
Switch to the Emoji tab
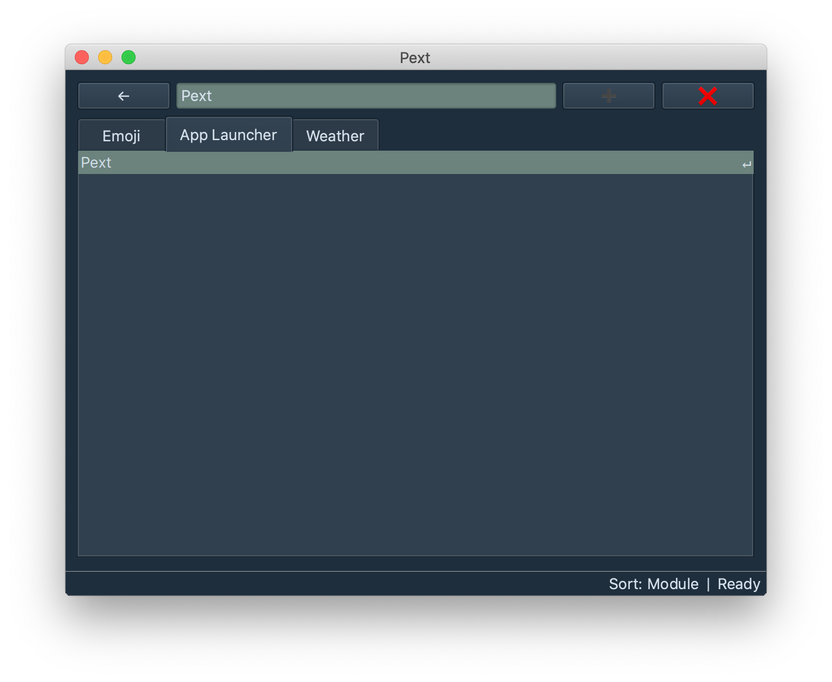[x=122, y=136]
